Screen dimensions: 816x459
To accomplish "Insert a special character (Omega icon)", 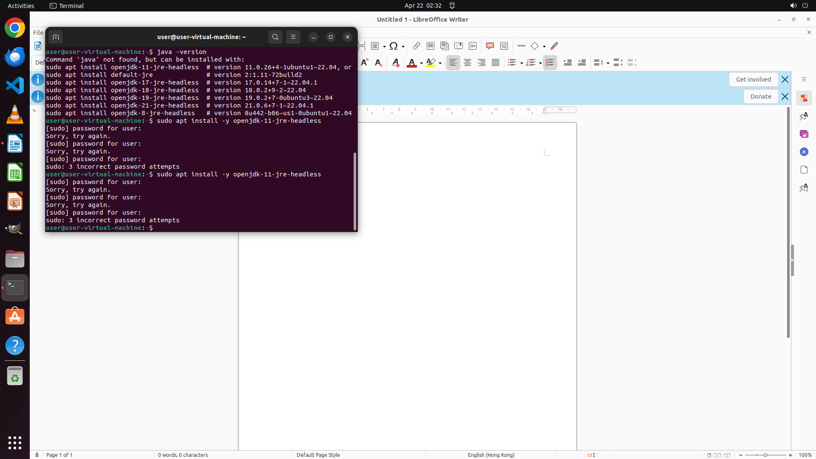I will coord(394,46).
